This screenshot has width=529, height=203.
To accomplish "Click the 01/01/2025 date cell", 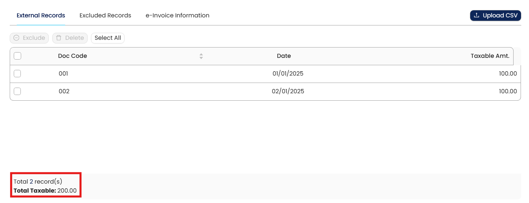I will (x=288, y=74).
